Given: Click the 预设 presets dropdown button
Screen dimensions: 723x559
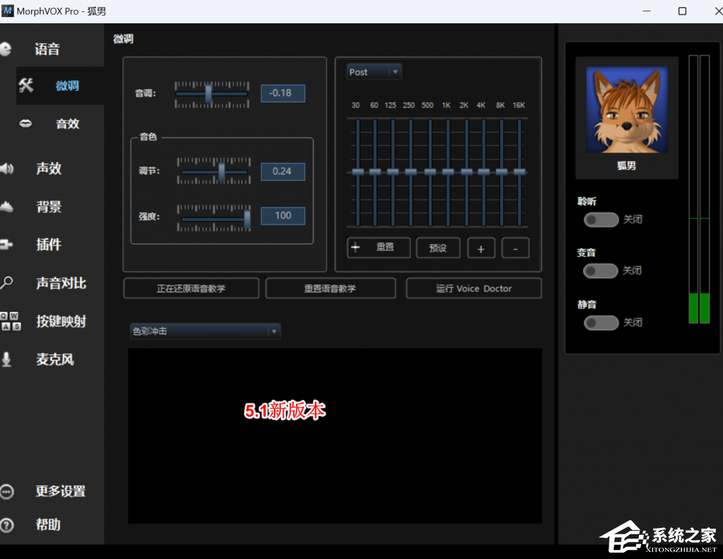Looking at the screenshot, I should pyautogui.click(x=438, y=248).
